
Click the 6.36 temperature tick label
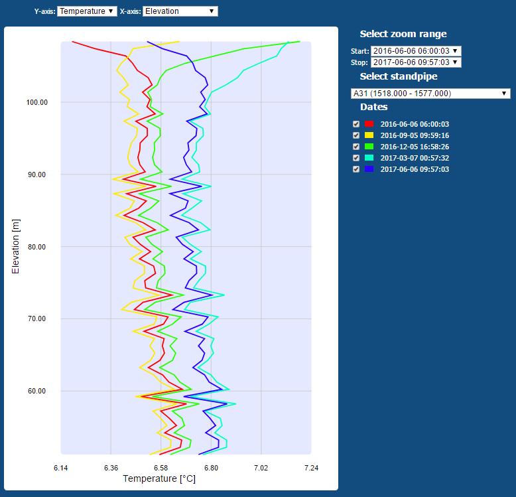111,468
